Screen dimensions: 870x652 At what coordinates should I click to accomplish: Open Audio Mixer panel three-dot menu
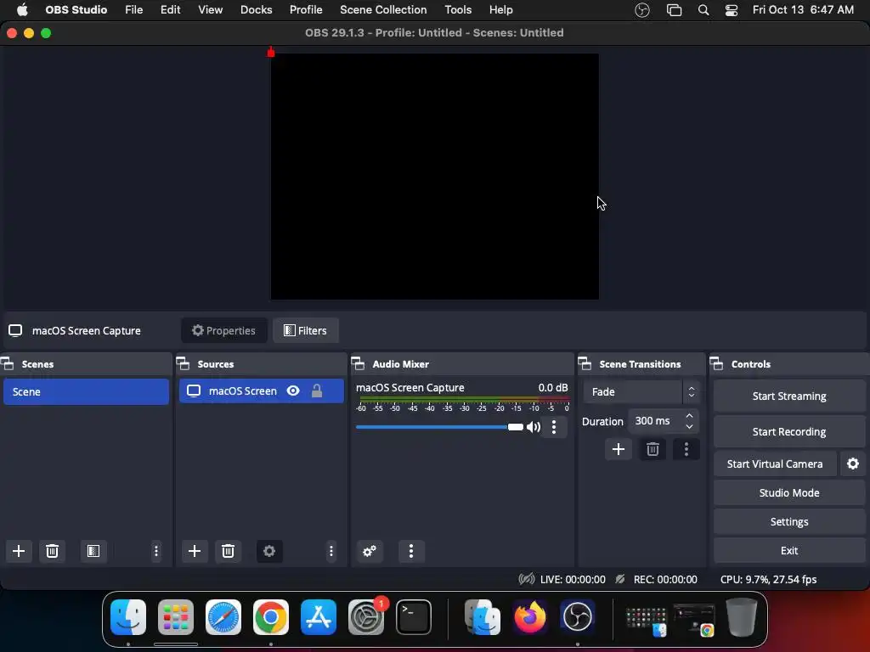pos(411,551)
